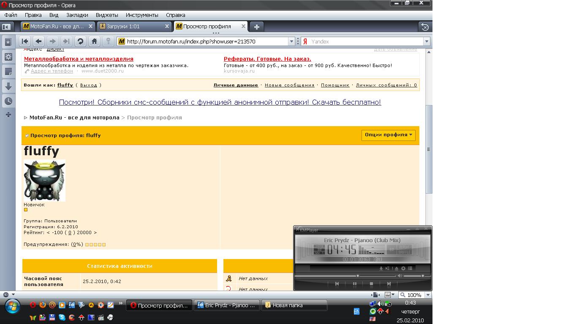Expand the Опции профиля dropdown
Screen dimensions: 582x324
pos(389,135)
